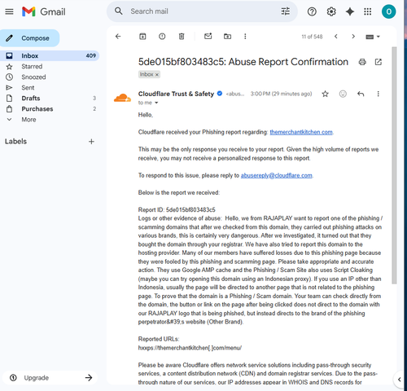Click the email subject heading
Viewport: 407px width, 391px height.
[243, 62]
